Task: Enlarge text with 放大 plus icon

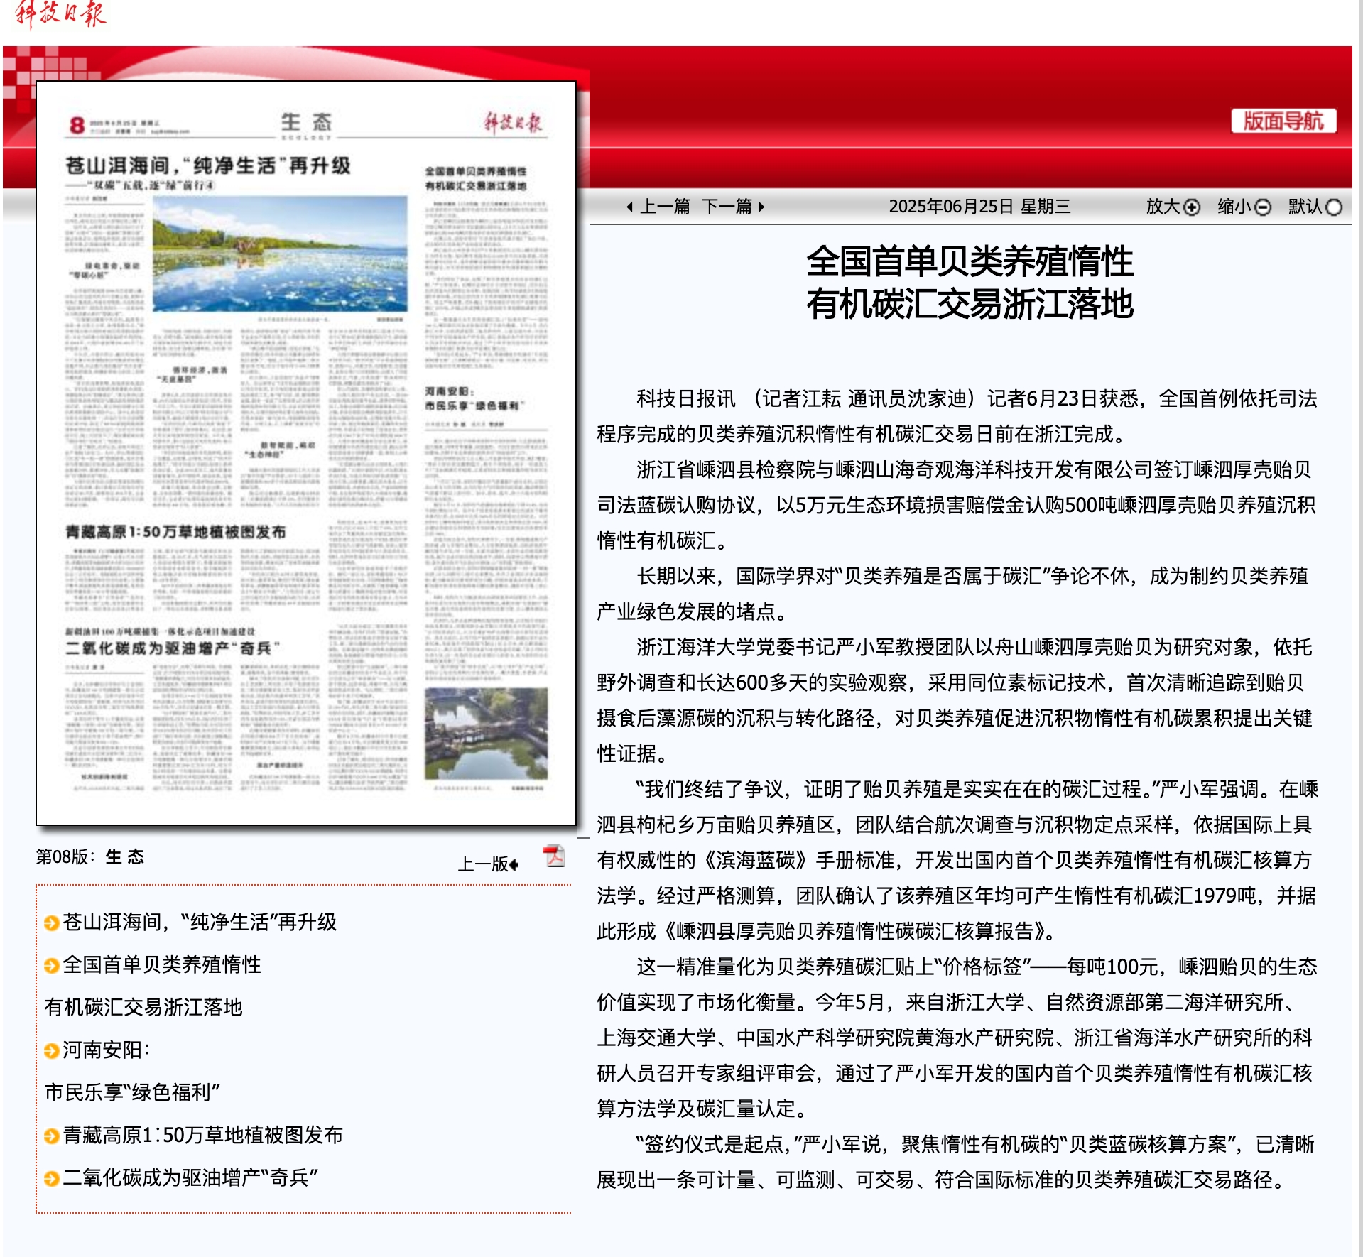Action: point(1193,207)
